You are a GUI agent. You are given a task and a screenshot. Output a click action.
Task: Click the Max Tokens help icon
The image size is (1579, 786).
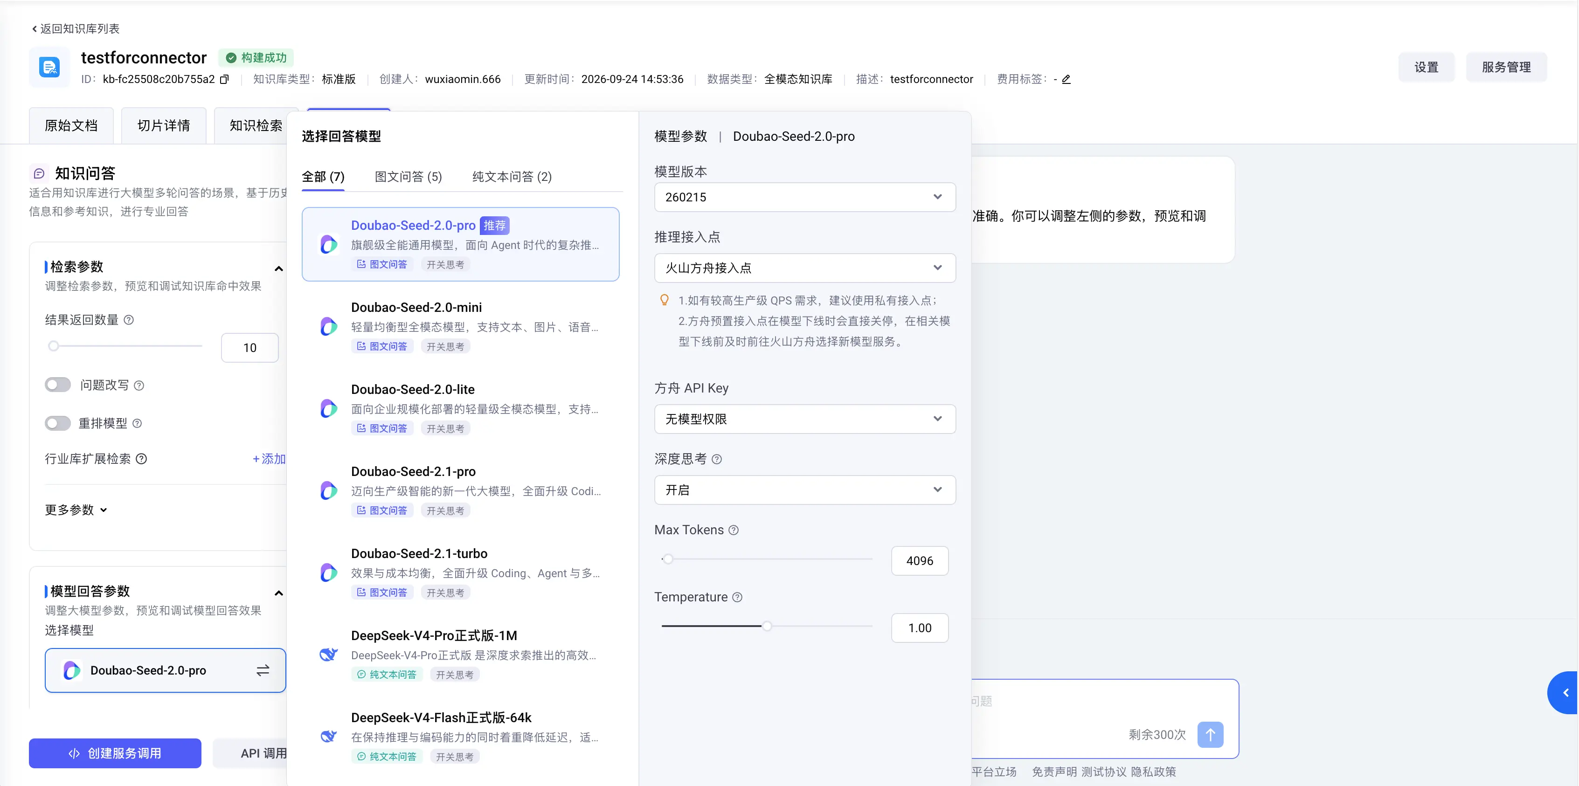coord(734,530)
